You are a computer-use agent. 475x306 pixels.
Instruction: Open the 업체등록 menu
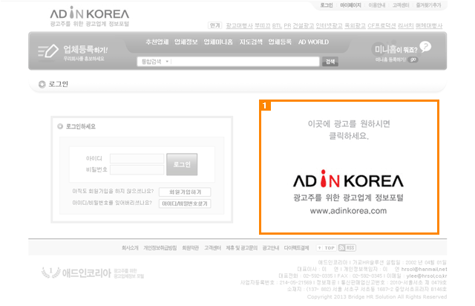click(x=280, y=42)
